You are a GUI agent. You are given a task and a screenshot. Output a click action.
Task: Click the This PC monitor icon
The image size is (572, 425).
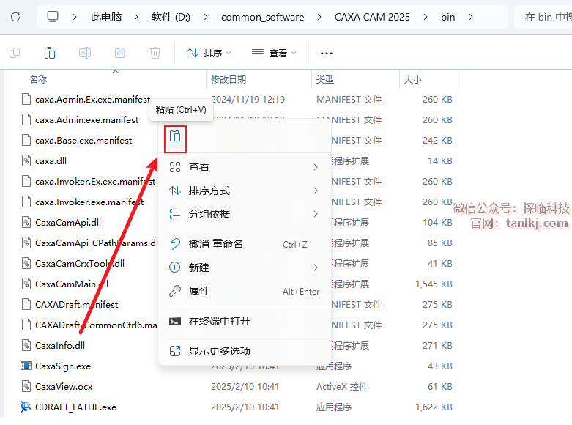53,17
